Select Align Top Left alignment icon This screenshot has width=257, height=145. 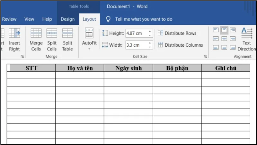216,30
